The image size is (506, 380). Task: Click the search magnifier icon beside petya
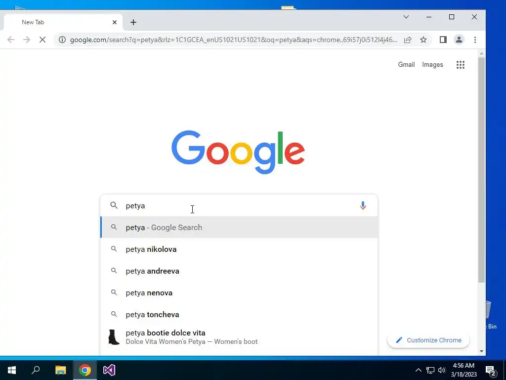click(x=114, y=205)
